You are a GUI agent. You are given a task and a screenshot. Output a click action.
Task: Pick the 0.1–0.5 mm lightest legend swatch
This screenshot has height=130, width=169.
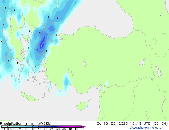point(5,127)
